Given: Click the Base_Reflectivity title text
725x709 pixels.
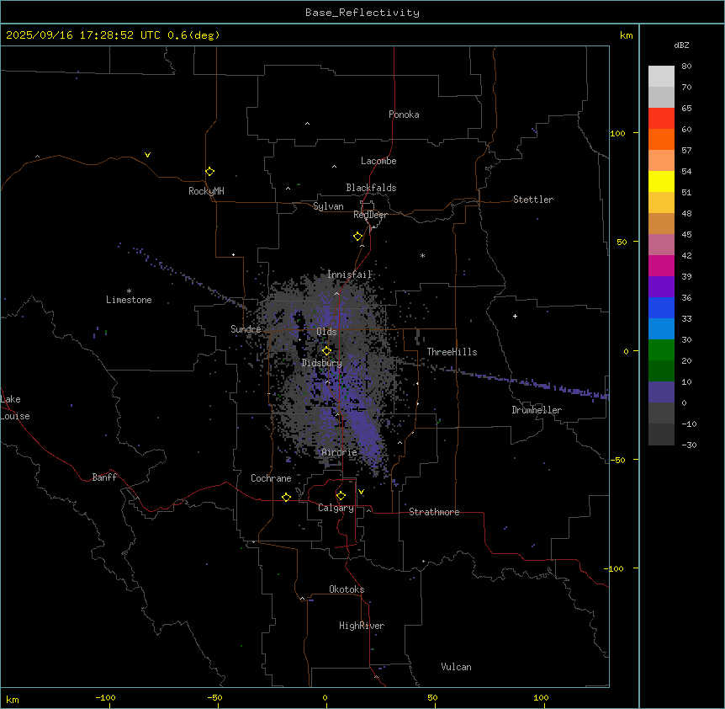Looking at the screenshot, I should [x=362, y=13].
